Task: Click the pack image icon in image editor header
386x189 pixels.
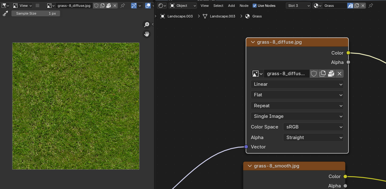Action: [x=108, y=6]
